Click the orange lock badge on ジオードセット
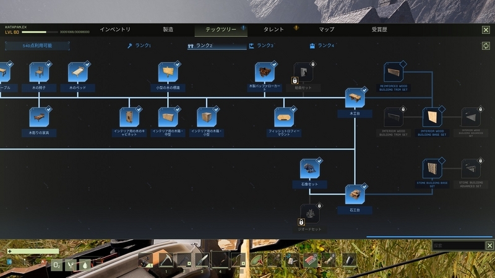This screenshot has width=495, height=278. [301, 222]
